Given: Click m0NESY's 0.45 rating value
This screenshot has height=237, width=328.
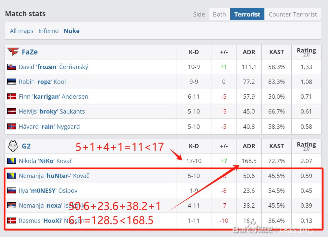Looking at the screenshot, I should [307, 190].
